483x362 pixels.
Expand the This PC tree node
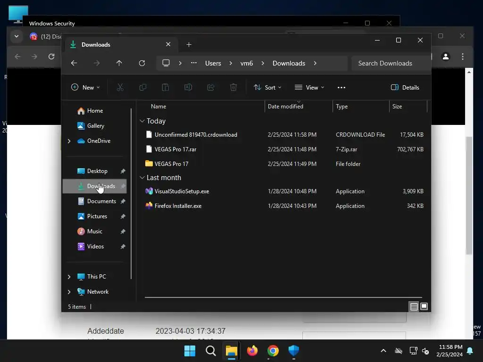coord(69,277)
